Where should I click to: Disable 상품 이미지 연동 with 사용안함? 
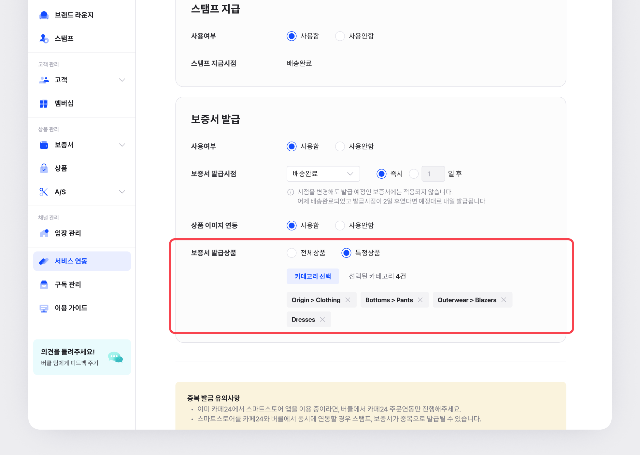[340, 225]
